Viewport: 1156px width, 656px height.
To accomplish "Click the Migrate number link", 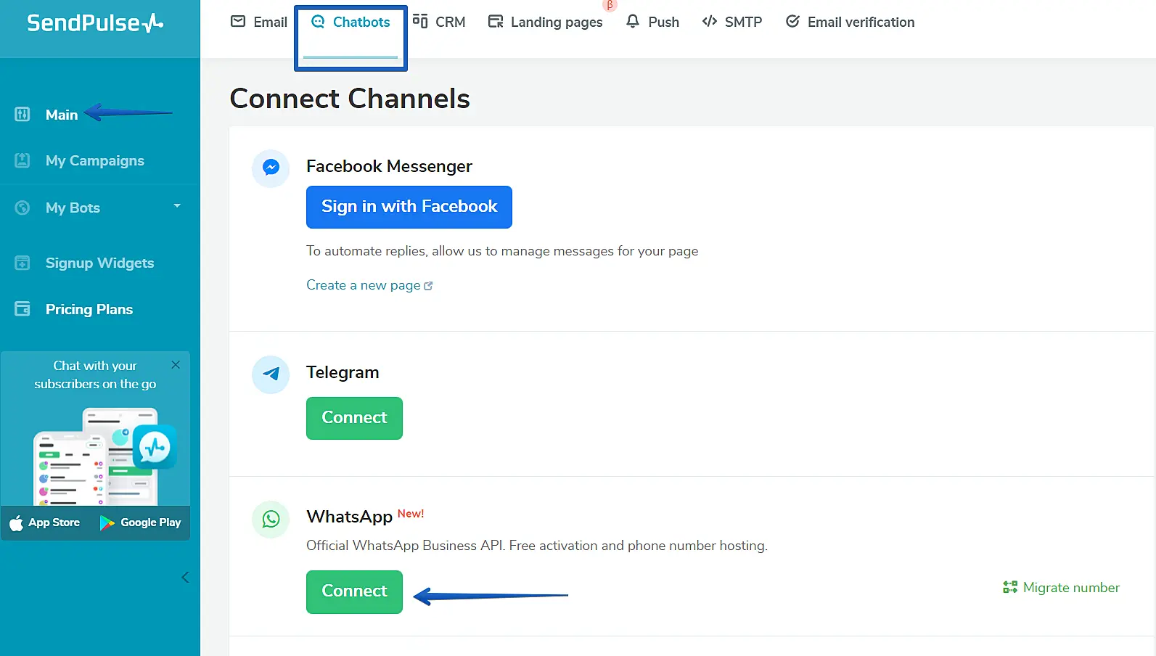I will tap(1062, 588).
